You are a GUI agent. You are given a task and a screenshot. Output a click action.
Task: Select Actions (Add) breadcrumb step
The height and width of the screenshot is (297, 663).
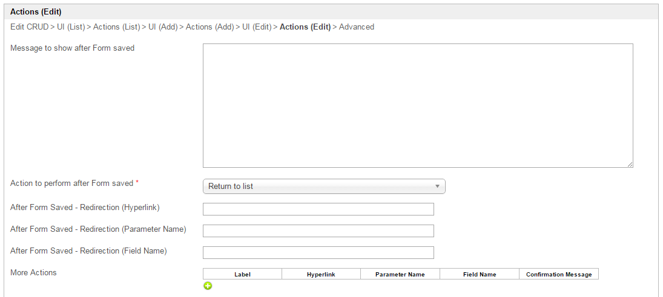(209, 27)
